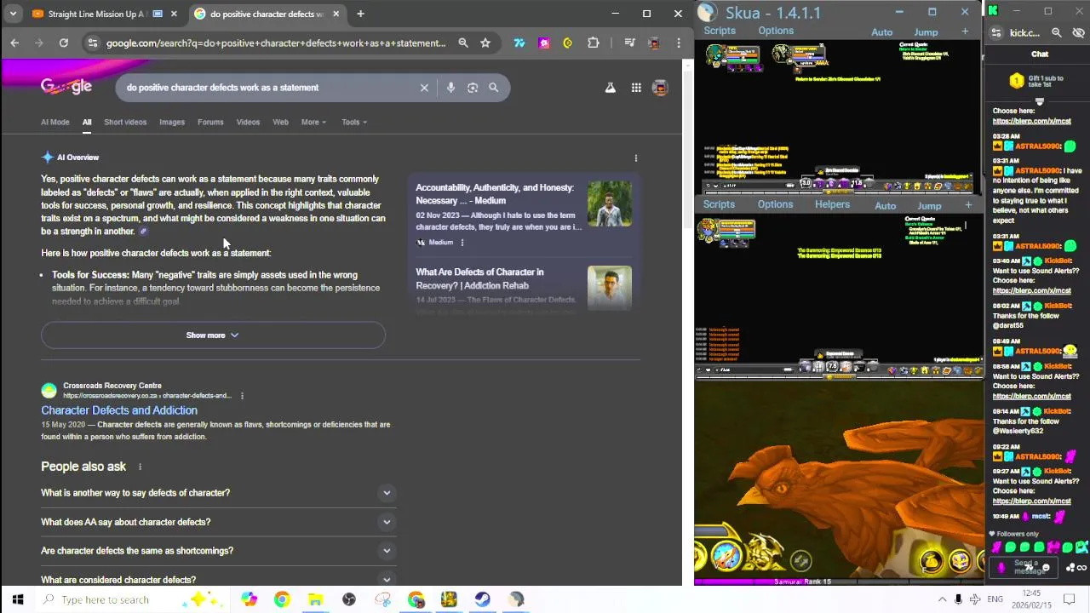The image size is (1090, 613).
Task: Switch to AI Mode tab
Action: (x=54, y=122)
